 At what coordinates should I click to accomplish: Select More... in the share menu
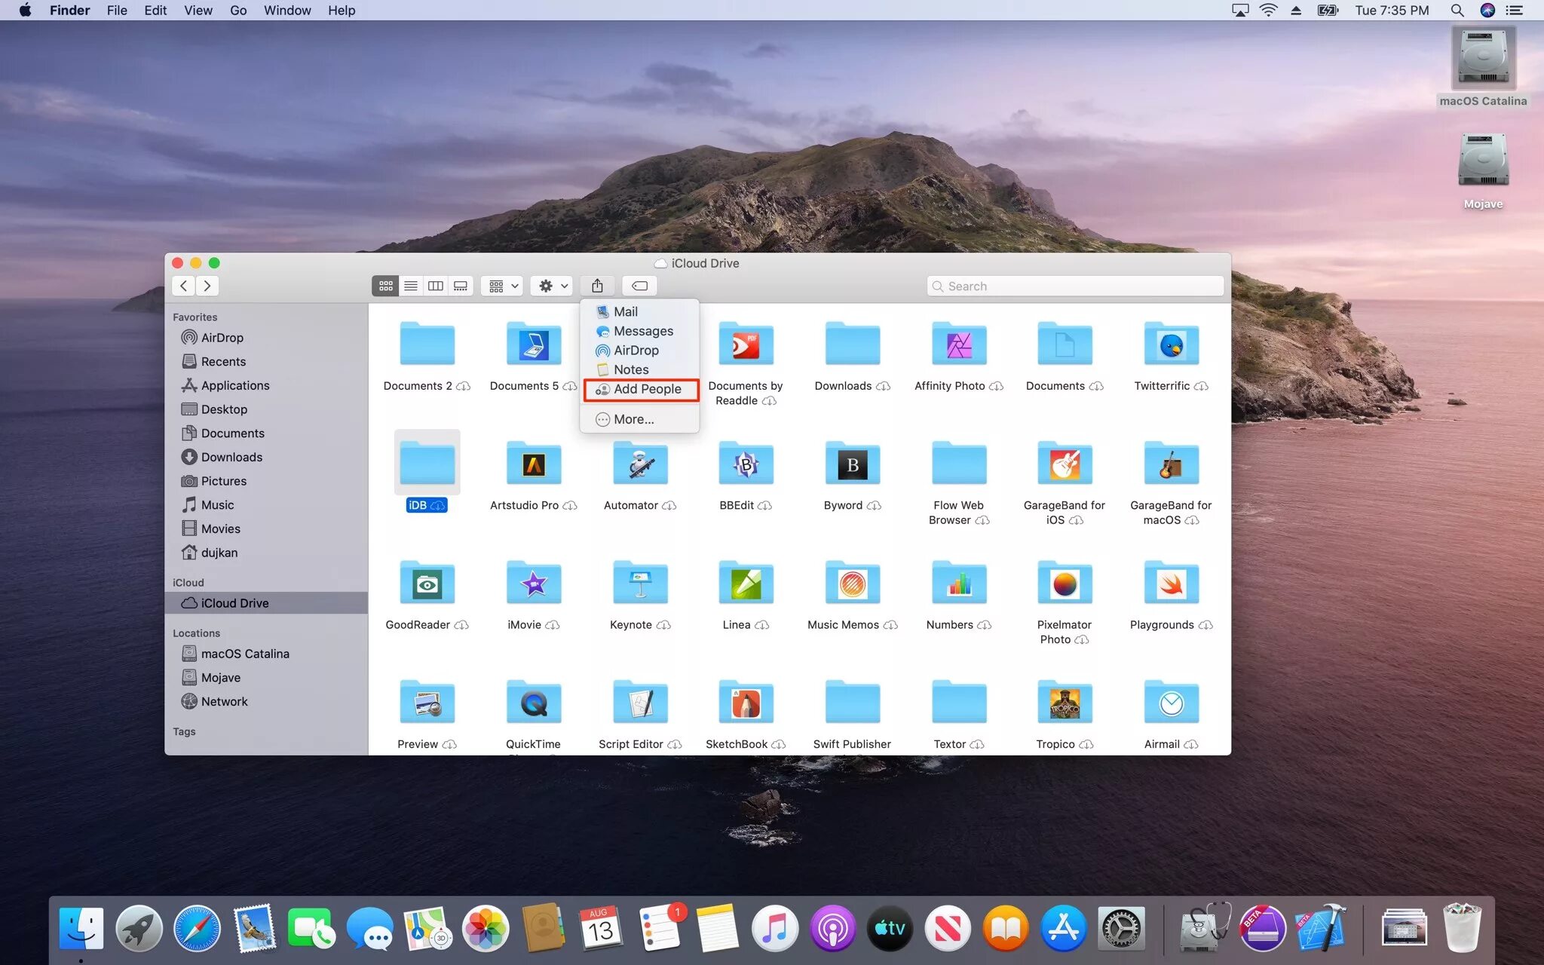633,419
